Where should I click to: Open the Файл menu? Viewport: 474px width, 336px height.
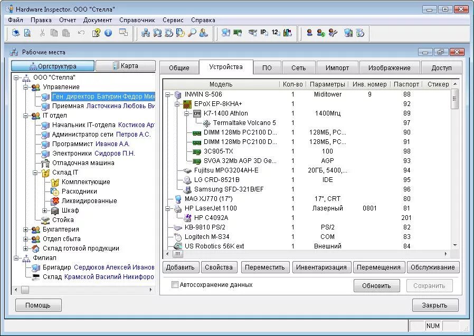(x=15, y=20)
